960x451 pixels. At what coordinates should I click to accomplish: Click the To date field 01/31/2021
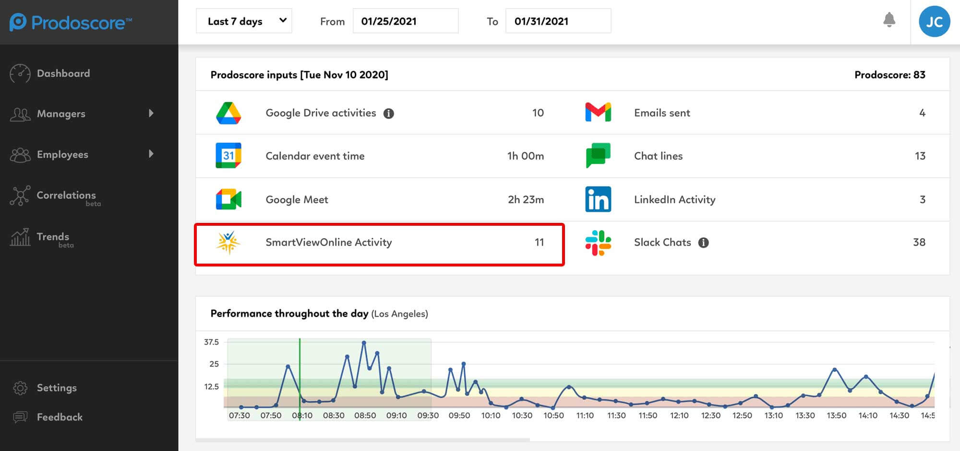click(558, 21)
